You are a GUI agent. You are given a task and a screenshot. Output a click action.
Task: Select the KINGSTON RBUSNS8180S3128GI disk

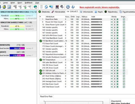(x=18, y=15)
